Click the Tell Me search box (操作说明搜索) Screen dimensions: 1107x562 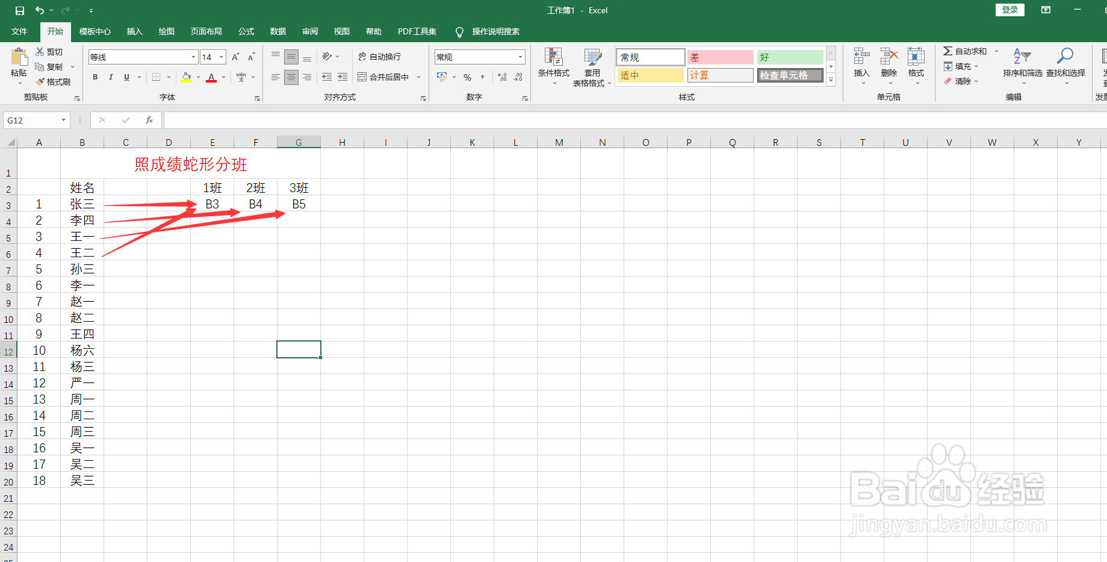pos(495,31)
